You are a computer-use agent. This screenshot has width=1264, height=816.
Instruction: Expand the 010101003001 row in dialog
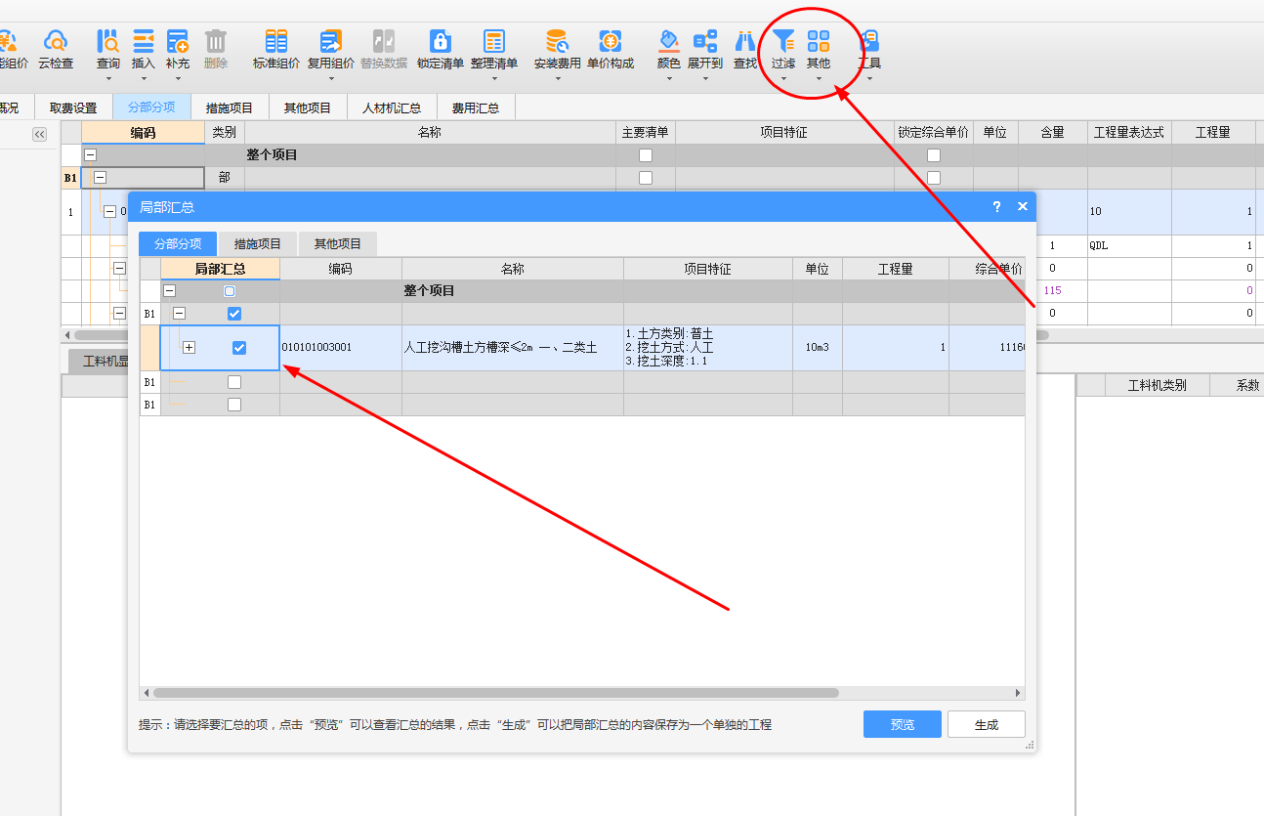(x=189, y=348)
